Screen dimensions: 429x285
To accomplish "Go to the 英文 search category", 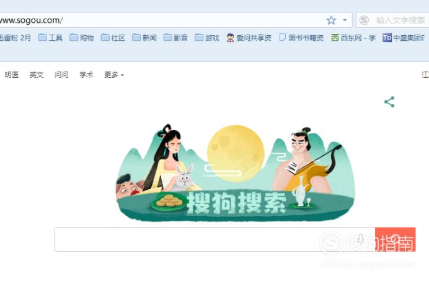I will pyautogui.click(x=37, y=75).
